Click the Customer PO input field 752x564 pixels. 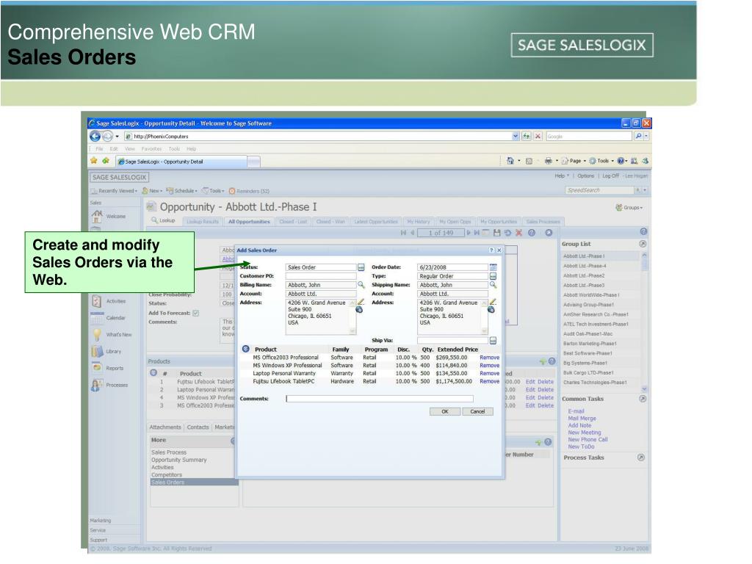pyautogui.click(x=321, y=276)
